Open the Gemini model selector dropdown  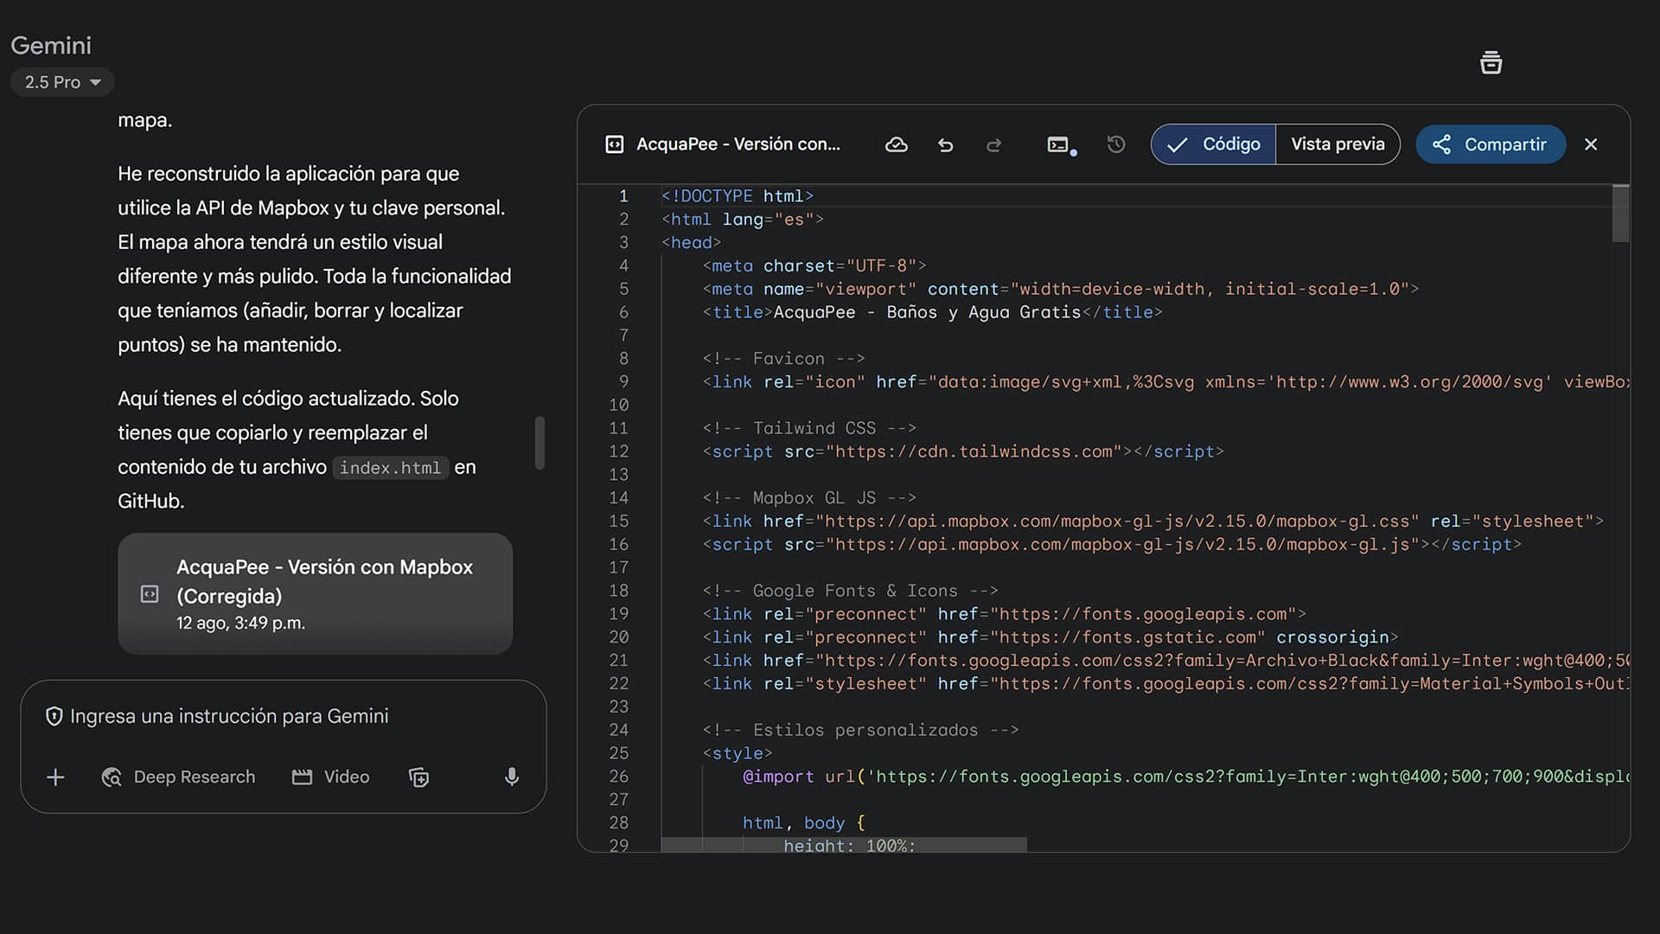62,82
